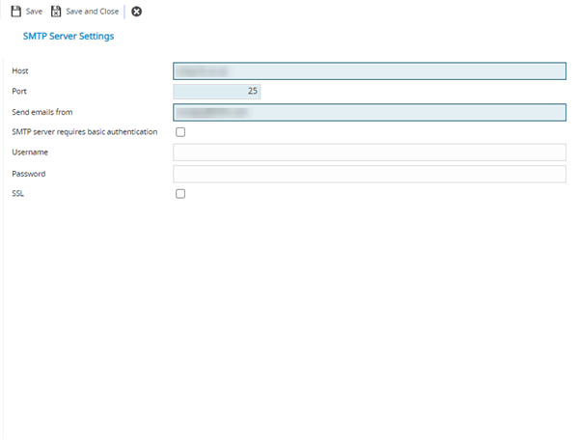Viewport: 579px width, 442px height.
Task: Click the SMTP server requires basic authentication label
Action: (84, 132)
